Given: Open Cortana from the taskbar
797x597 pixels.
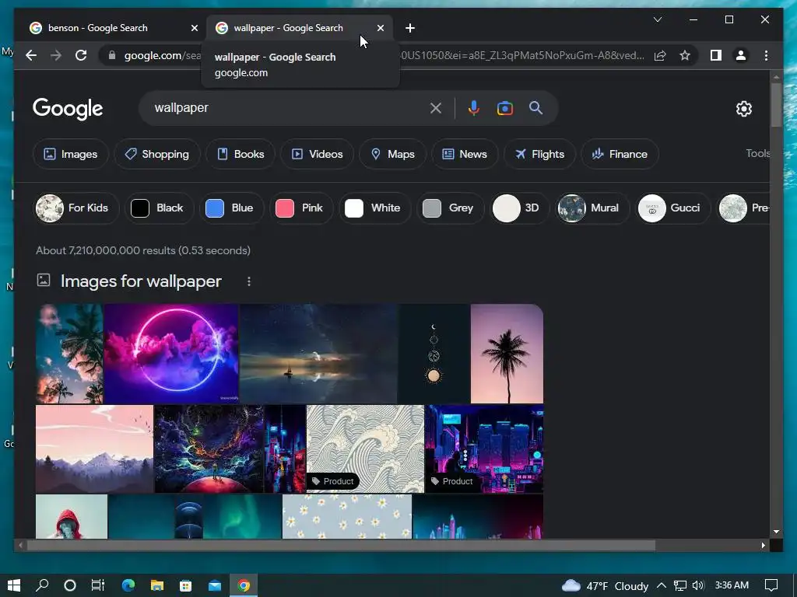Looking at the screenshot, I should (70, 585).
